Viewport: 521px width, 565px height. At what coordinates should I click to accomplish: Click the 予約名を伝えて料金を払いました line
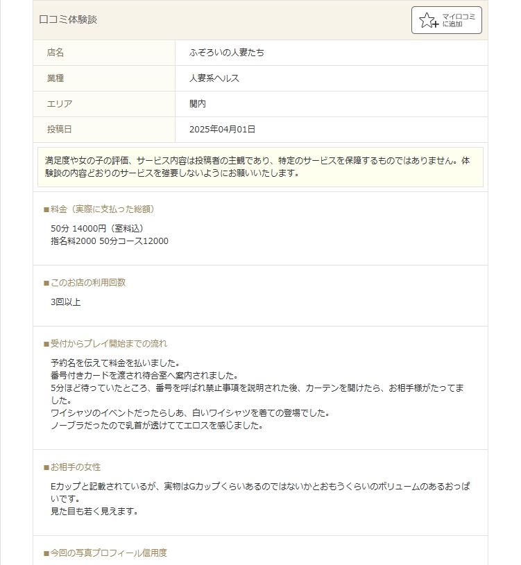(x=115, y=363)
